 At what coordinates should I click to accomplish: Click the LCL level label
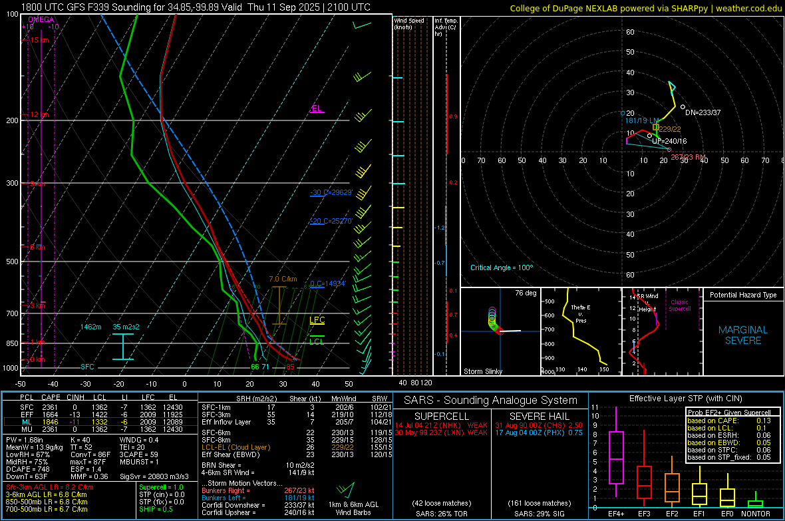[317, 341]
